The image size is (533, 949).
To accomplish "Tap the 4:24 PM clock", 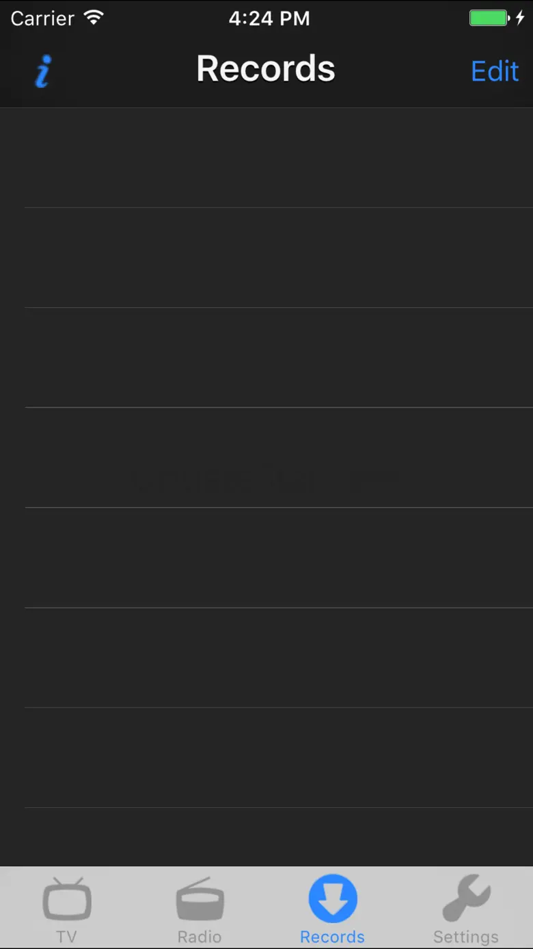I will pyautogui.click(x=269, y=18).
